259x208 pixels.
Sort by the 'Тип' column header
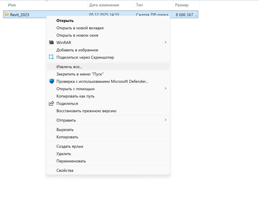(x=139, y=5)
